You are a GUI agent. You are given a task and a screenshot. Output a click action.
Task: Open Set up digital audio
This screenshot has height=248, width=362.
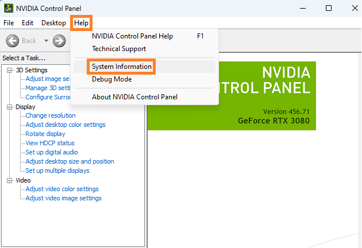click(52, 152)
